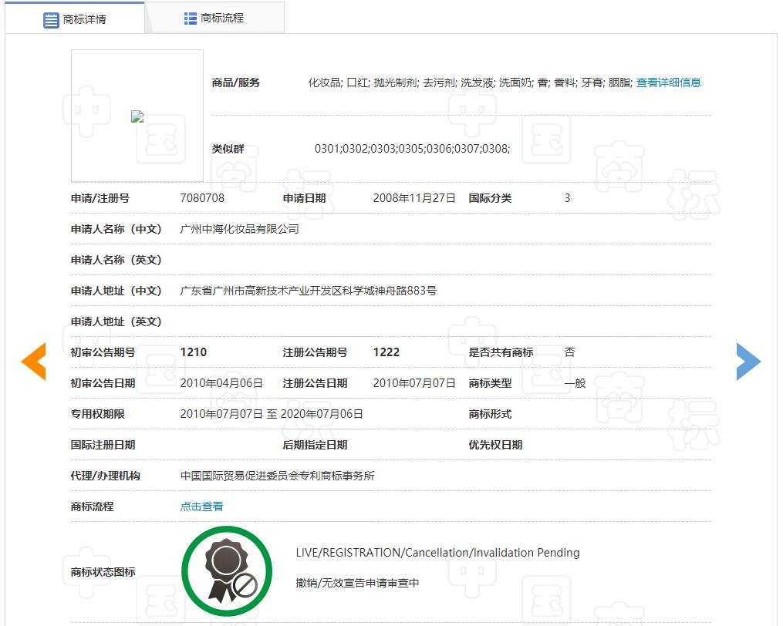Select registration announcement issue number 1222
The width and height of the screenshot is (783, 626).
click(386, 352)
